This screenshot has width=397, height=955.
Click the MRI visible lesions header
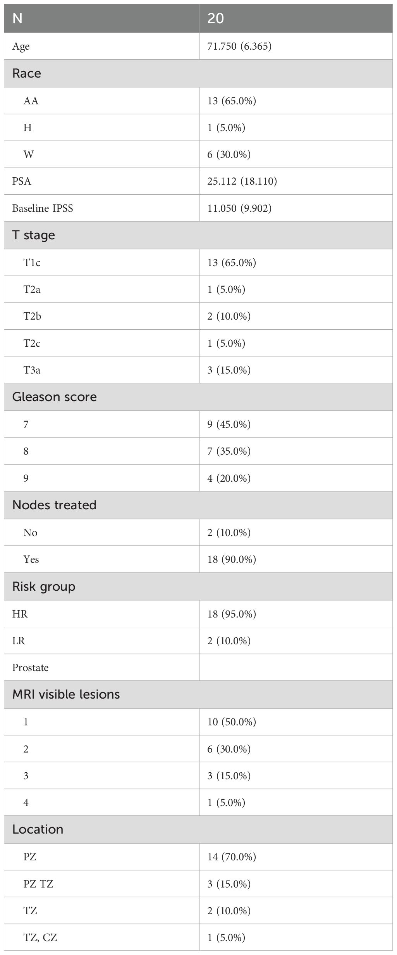click(66, 694)
